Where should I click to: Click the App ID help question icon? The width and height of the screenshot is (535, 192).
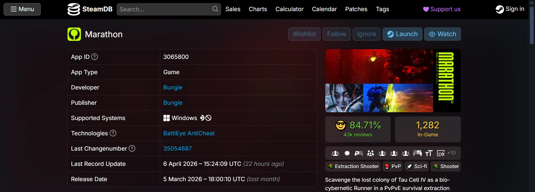(x=95, y=57)
